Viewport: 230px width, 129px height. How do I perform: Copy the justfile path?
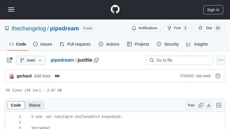point(96,60)
